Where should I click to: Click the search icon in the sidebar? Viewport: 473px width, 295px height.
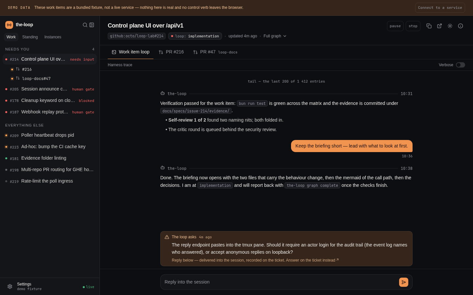tap(85, 25)
